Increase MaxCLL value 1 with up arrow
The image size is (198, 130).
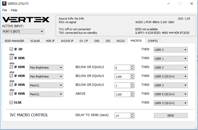[x=132, y=84]
